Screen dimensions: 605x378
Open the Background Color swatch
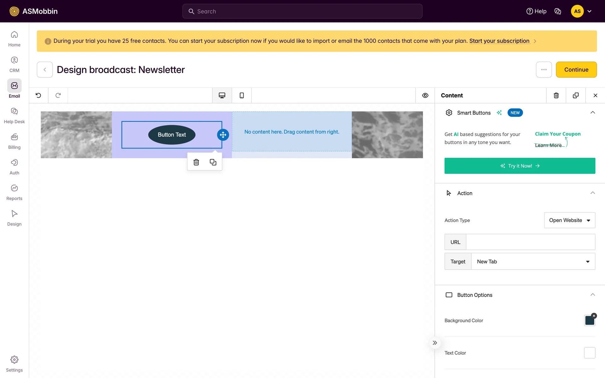(x=589, y=321)
